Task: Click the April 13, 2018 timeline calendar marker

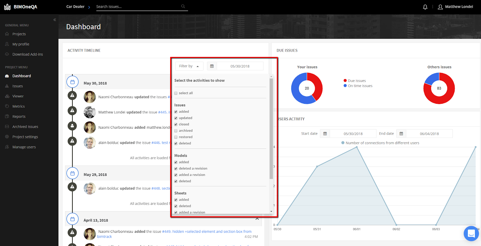Action: point(72,219)
